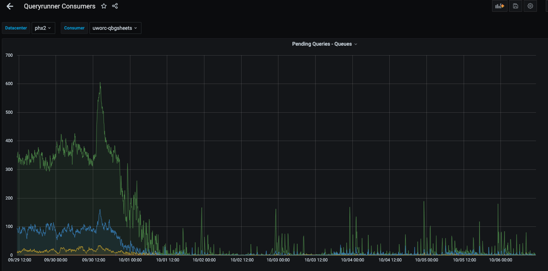Click the 700 y-axis label
This screenshot has width=548, height=271.
[9, 55]
